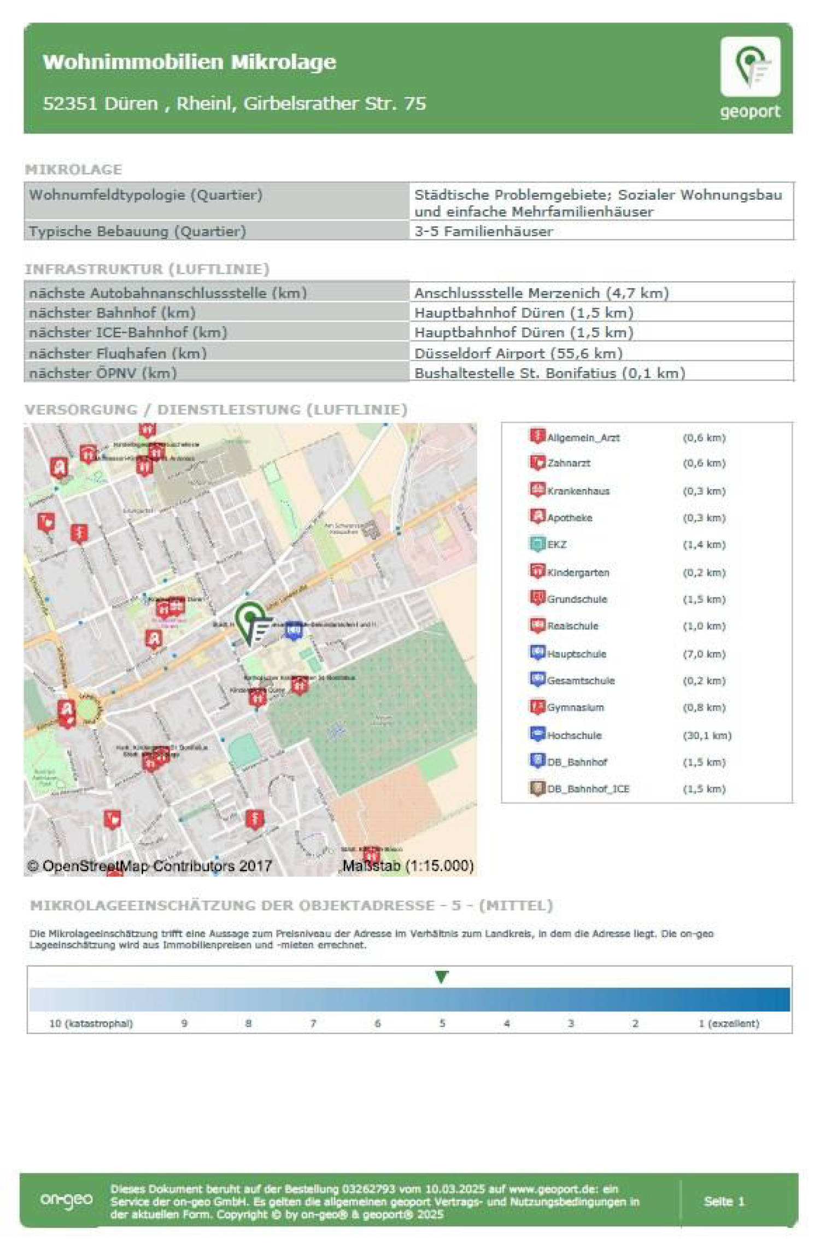Screen dimensions: 838x1256
Task: Open the www.geoport.de link in the footer
Action: (554, 1189)
